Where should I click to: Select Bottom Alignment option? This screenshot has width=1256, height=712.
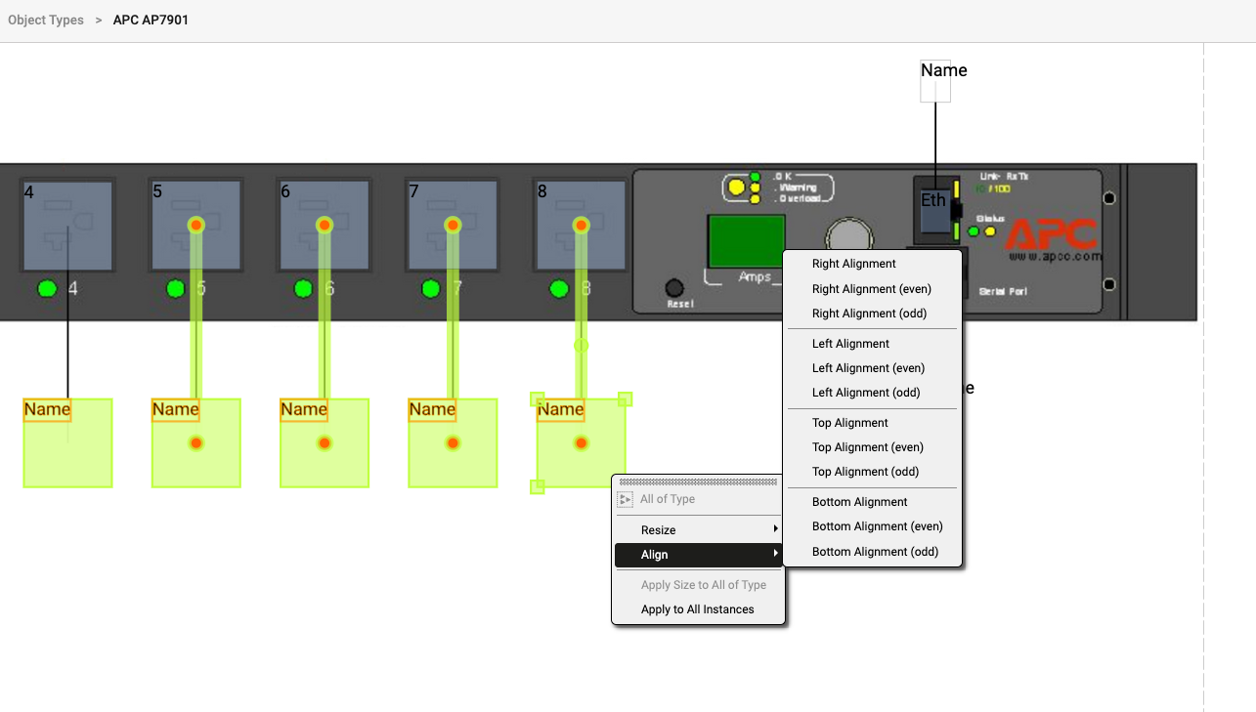[x=859, y=502]
